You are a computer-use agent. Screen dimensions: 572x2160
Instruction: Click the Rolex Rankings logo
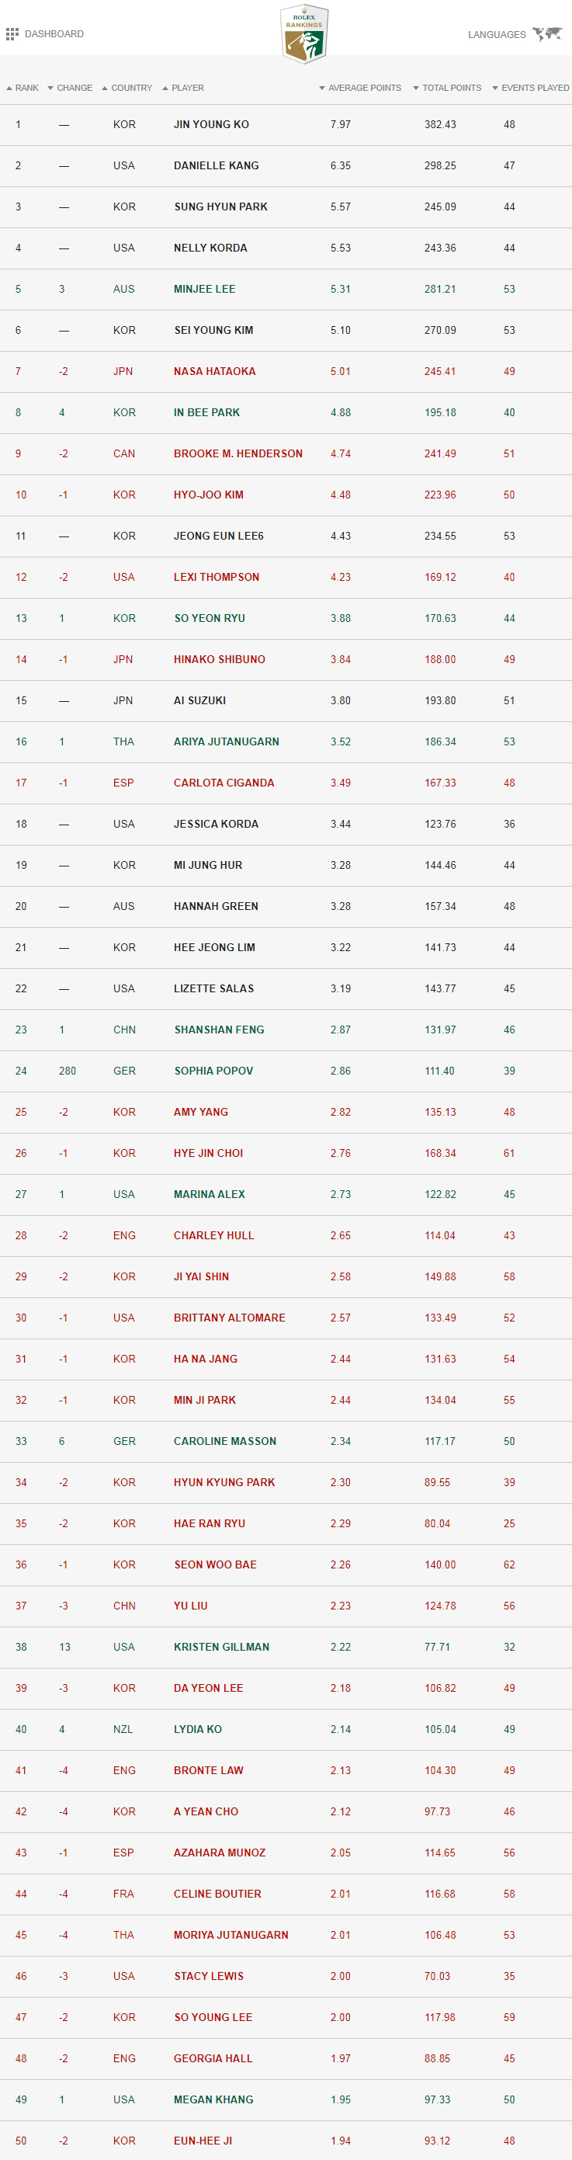303,33
